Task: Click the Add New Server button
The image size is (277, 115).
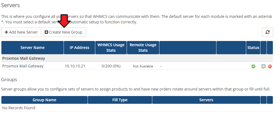Action: [x=21, y=32]
